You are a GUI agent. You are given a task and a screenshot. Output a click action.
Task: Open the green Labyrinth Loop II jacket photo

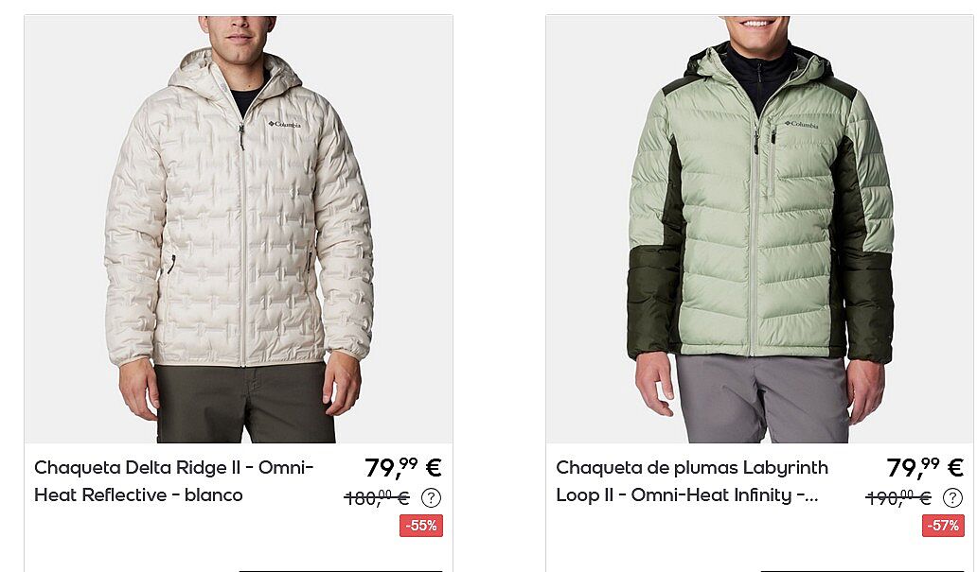(x=761, y=230)
